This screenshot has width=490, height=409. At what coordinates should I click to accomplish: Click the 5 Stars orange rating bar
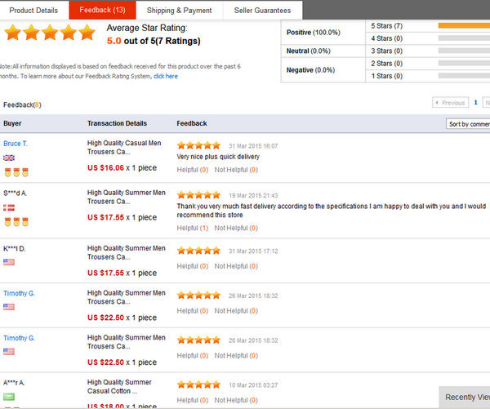pyautogui.click(x=463, y=26)
